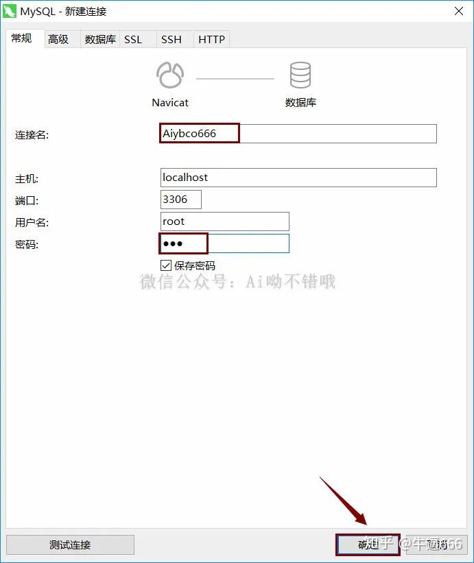Click the 数据库 label under the database icon

(x=300, y=103)
